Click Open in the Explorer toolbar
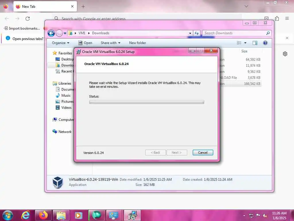The width and height of the screenshot is (294, 221). tap(85, 43)
